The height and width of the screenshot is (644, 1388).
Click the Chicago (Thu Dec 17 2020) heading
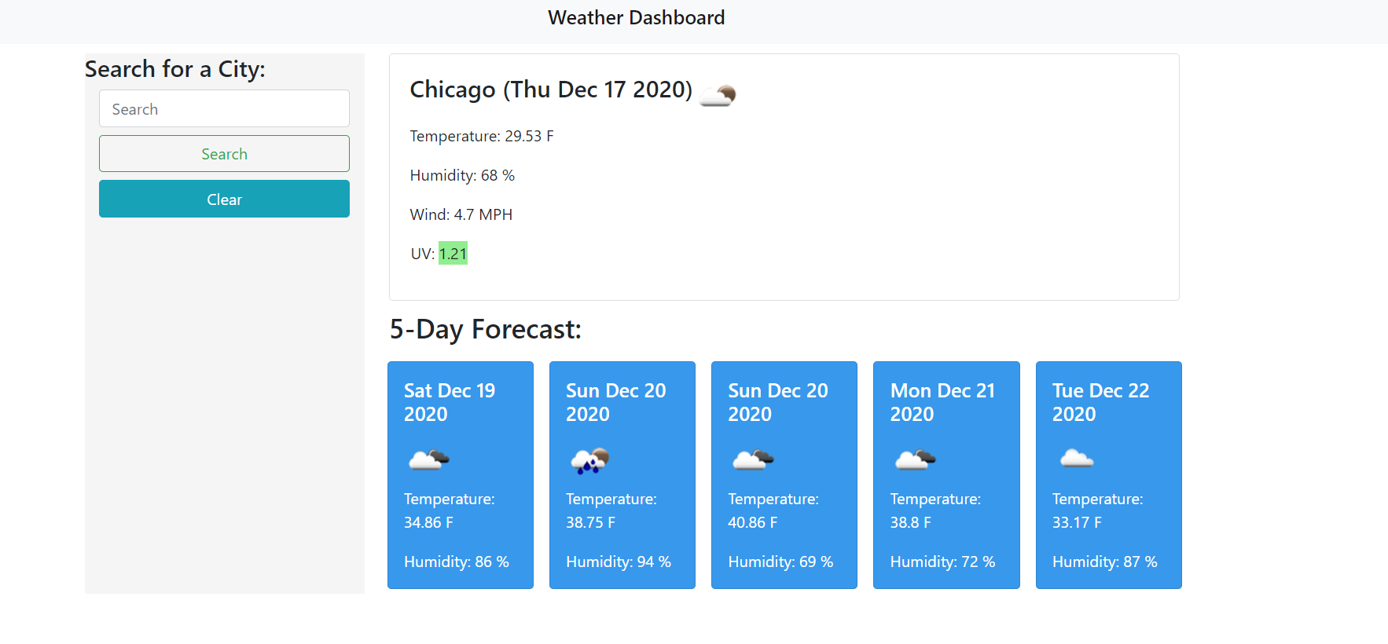(551, 90)
